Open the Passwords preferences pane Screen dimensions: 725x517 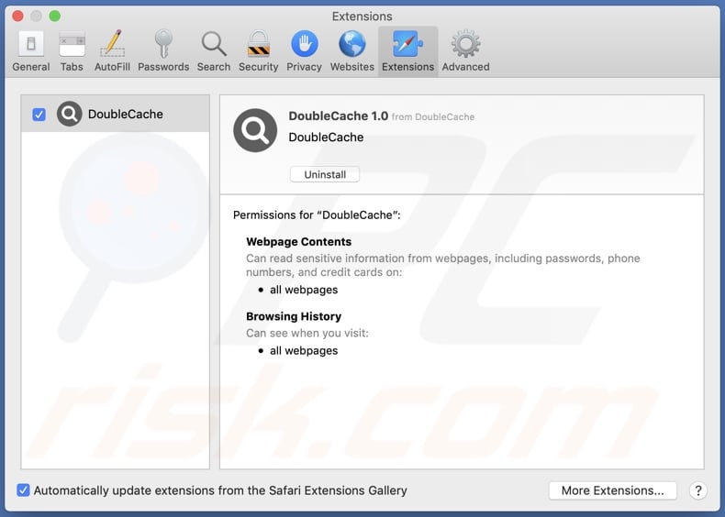coord(163,50)
